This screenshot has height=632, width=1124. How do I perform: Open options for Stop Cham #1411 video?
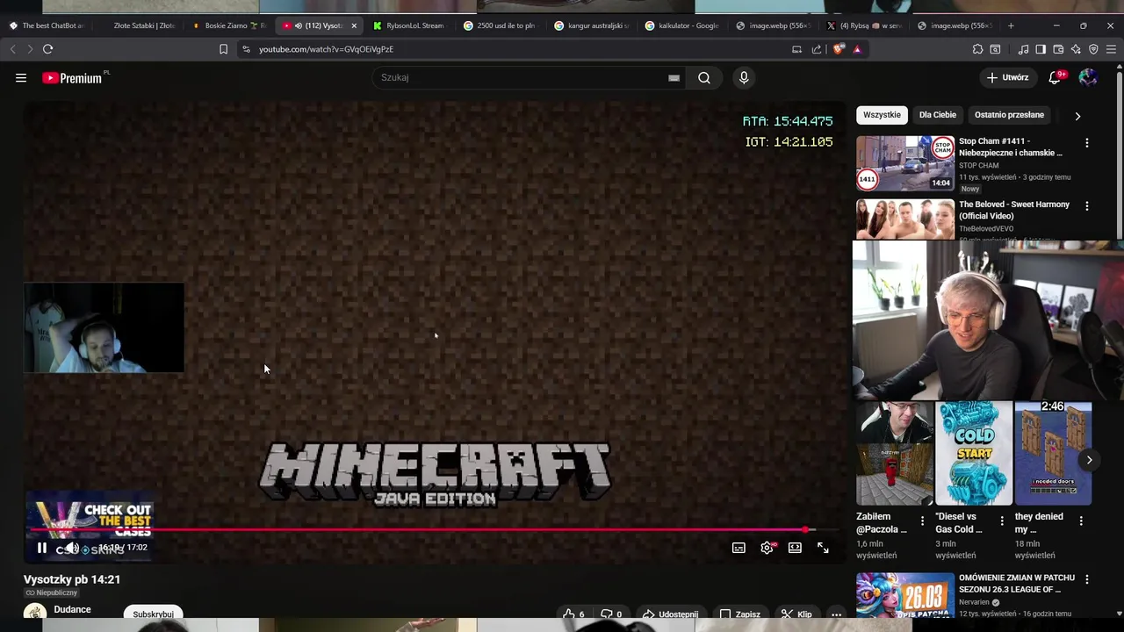[x=1087, y=143]
